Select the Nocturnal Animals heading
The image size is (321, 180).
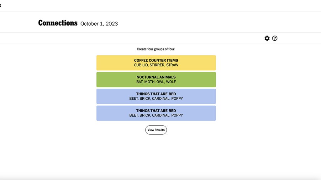pos(156,77)
